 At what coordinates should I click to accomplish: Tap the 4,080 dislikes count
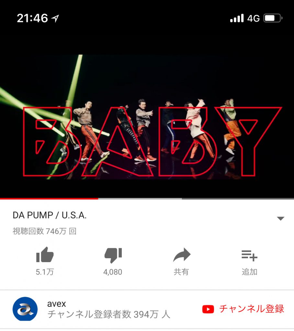tap(113, 272)
